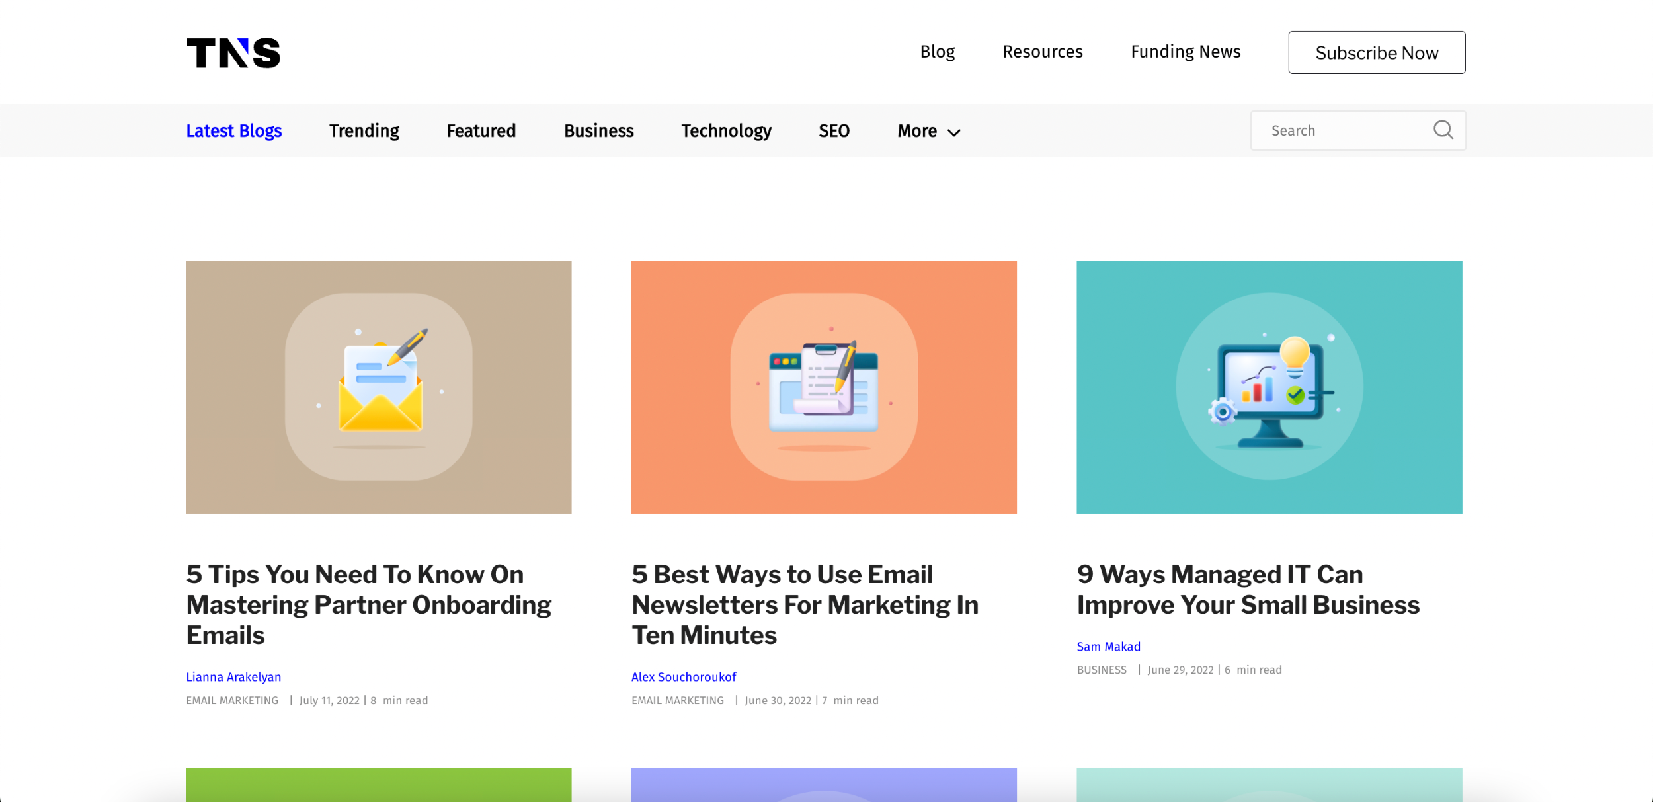Open the Business category
This screenshot has width=1653, height=802.
(x=598, y=131)
